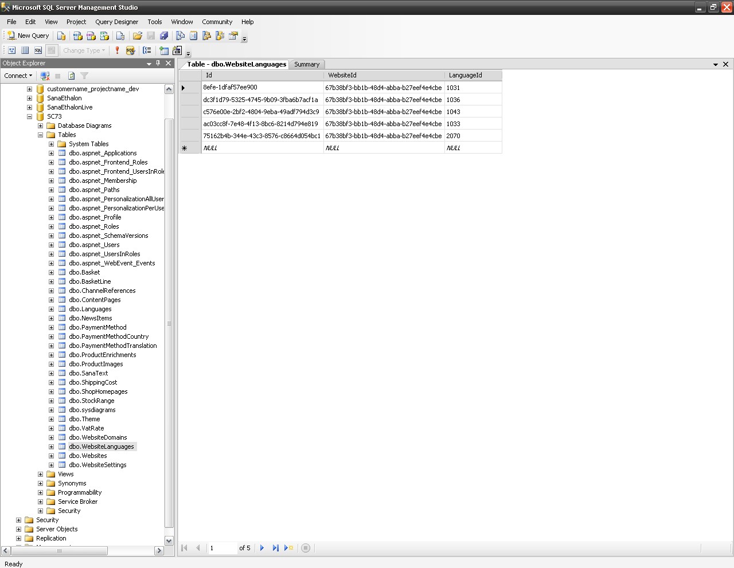Move to a new row

(289, 548)
